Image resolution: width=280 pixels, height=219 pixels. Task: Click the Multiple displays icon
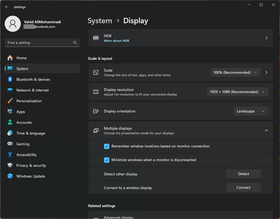[96, 130]
